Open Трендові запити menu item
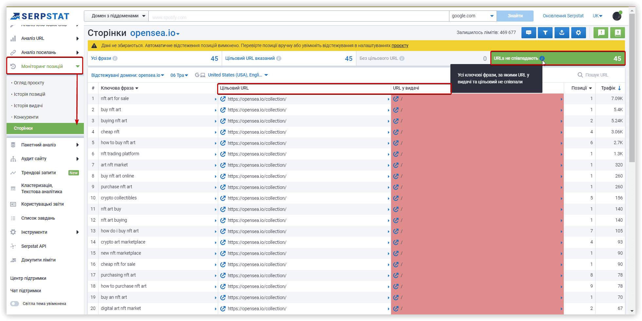The image size is (642, 321). (x=39, y=173)
